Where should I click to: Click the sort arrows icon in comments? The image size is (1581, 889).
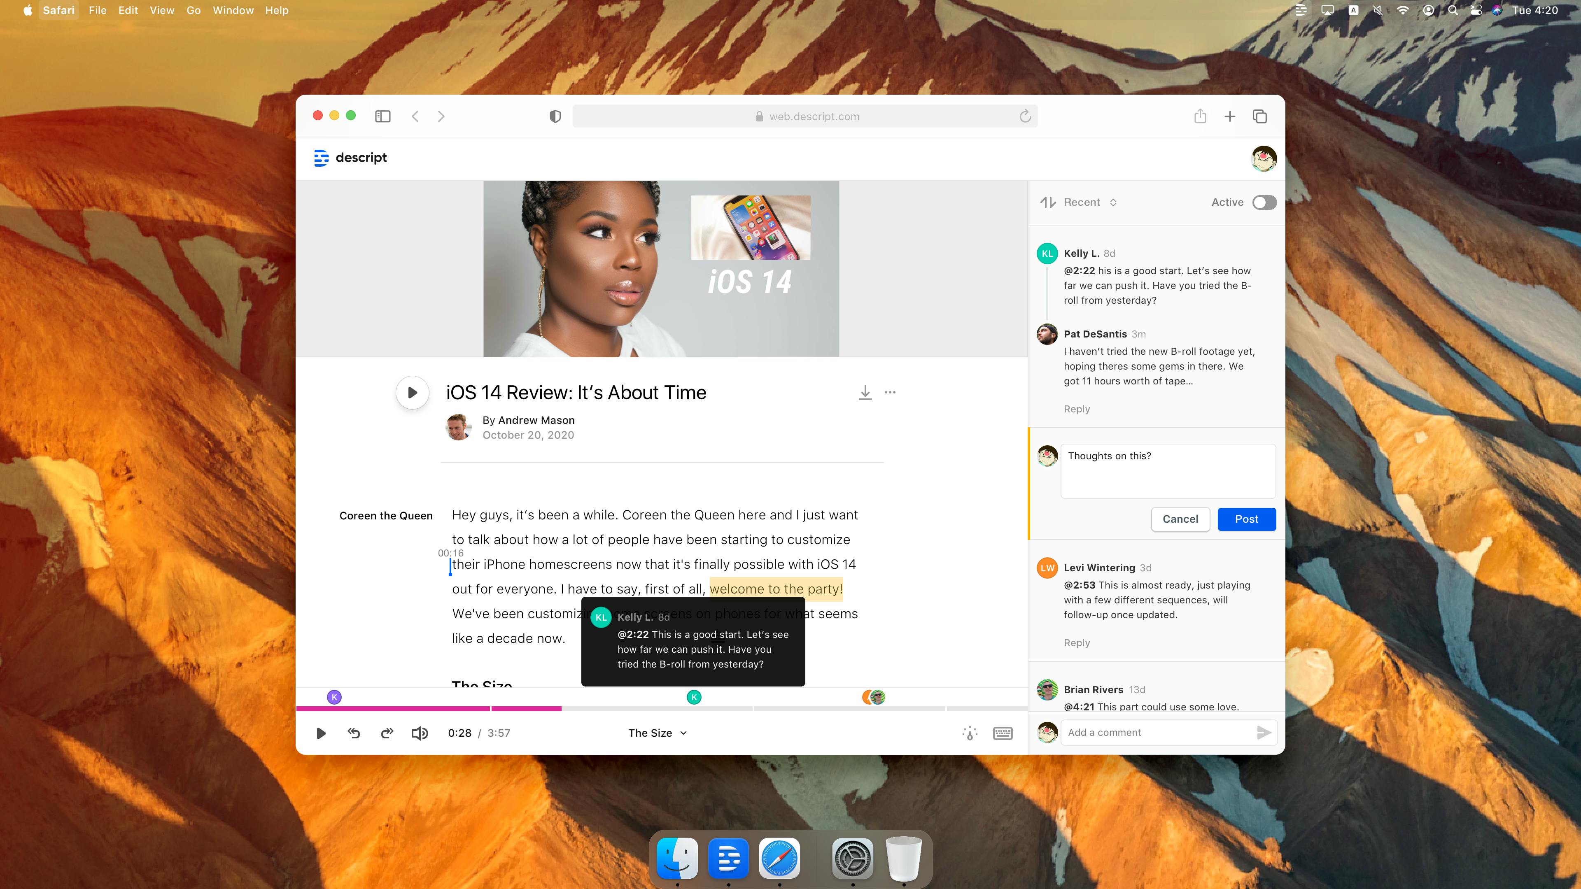pyautogui.click(x=1048, y=202)
